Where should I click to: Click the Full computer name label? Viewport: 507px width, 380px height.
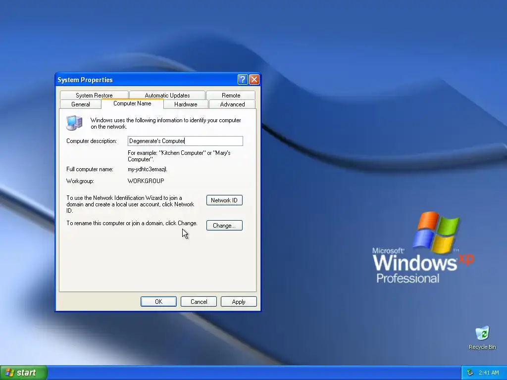90,169
